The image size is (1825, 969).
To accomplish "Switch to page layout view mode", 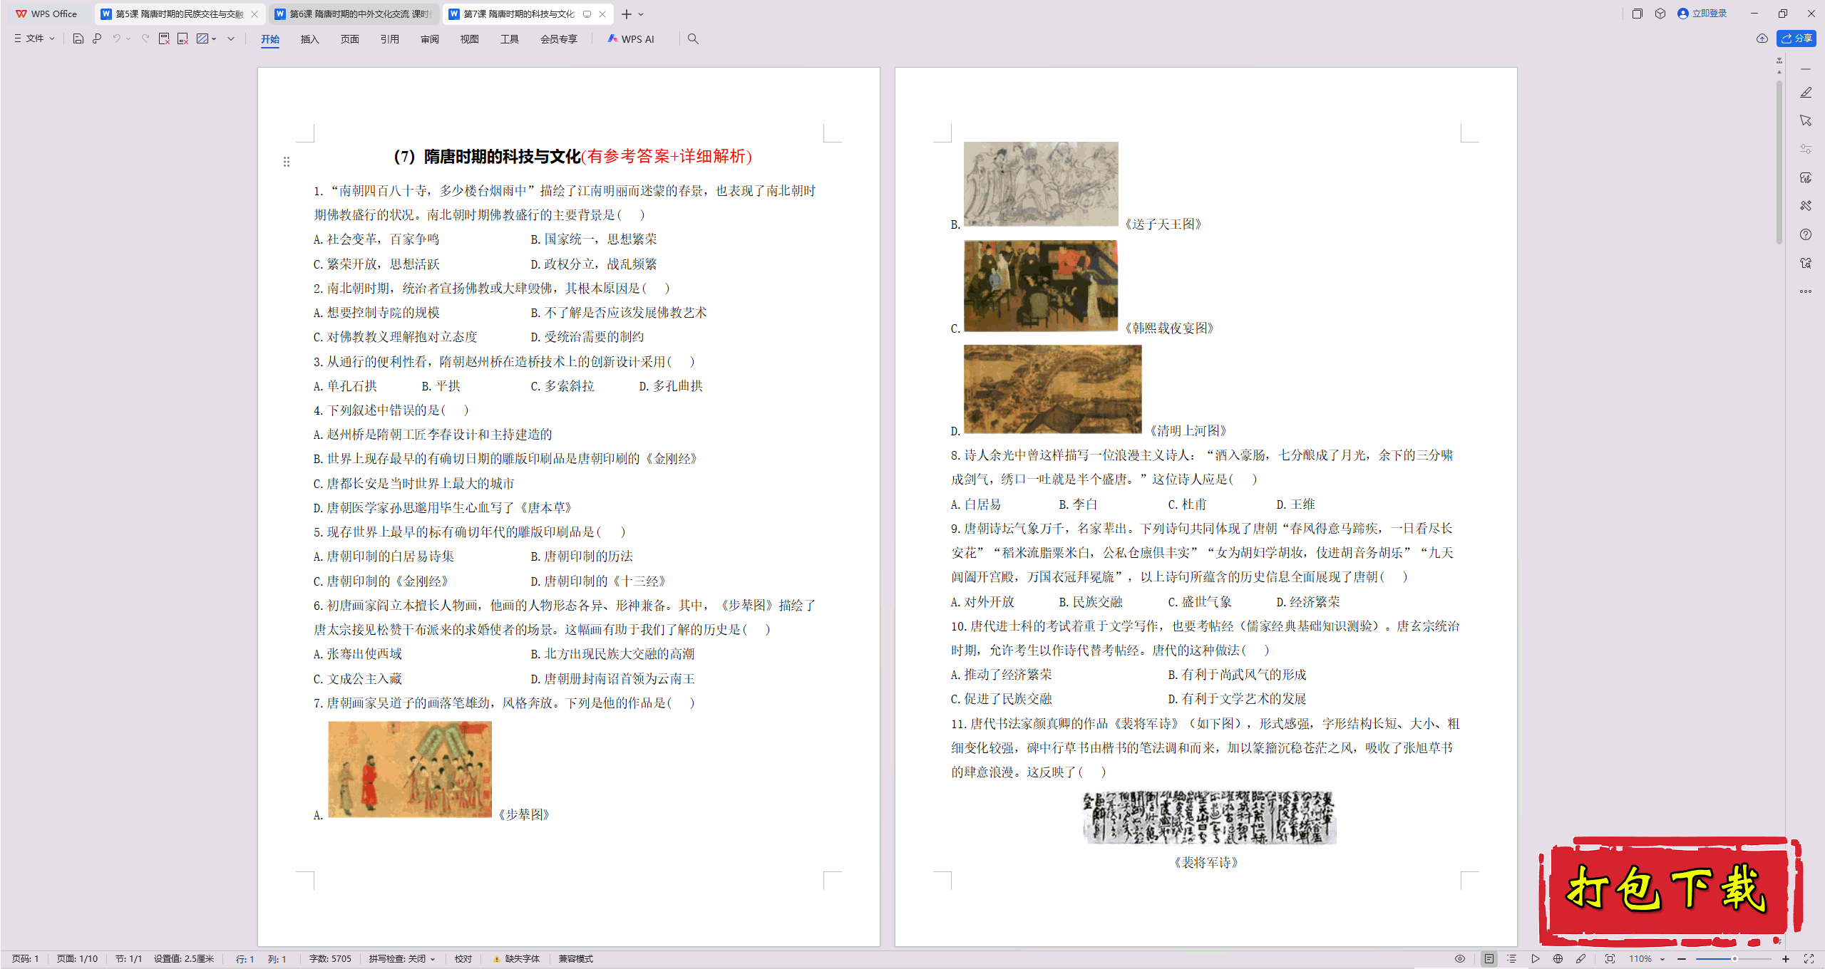I will [x=1489, y=959].
